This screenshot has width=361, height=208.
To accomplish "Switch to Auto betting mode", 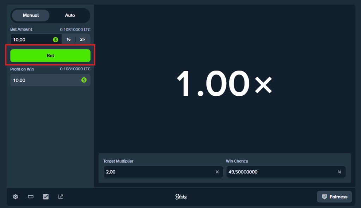I will 70,15.
